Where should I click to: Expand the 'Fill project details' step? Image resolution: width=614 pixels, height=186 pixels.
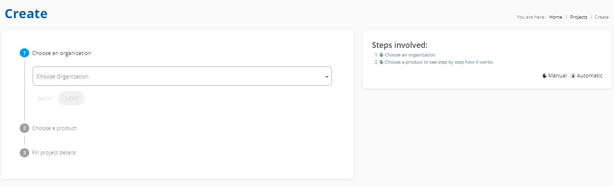tap(54, 153)
